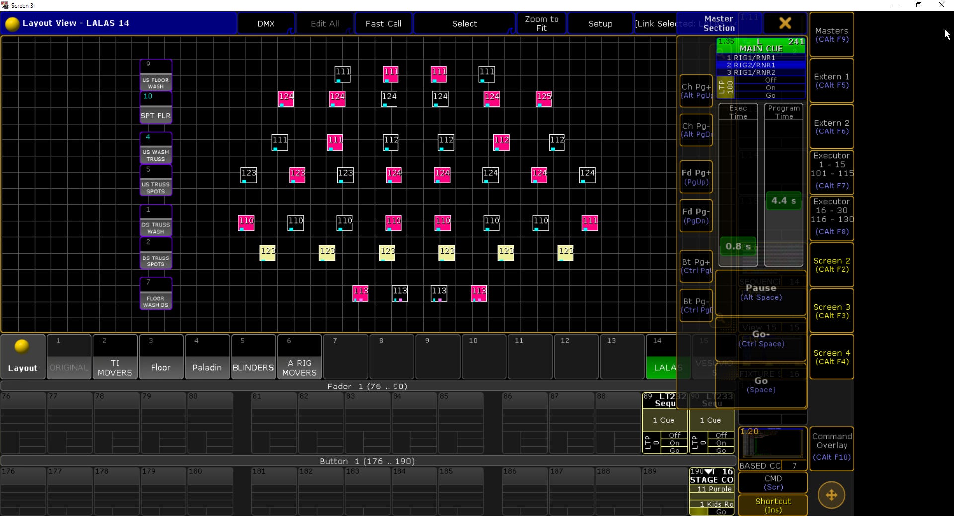Click the 7 FLOOR WASH DS group box
The width and height of the screenshot is (954, 516).
(156, 293)
